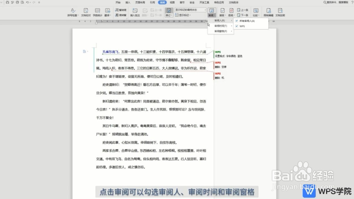Expand the 比较 dropdown arrow

pos(259,15)
